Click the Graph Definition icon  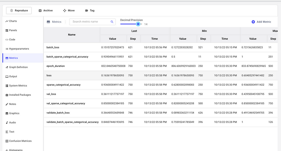click(x=7, y=67)
